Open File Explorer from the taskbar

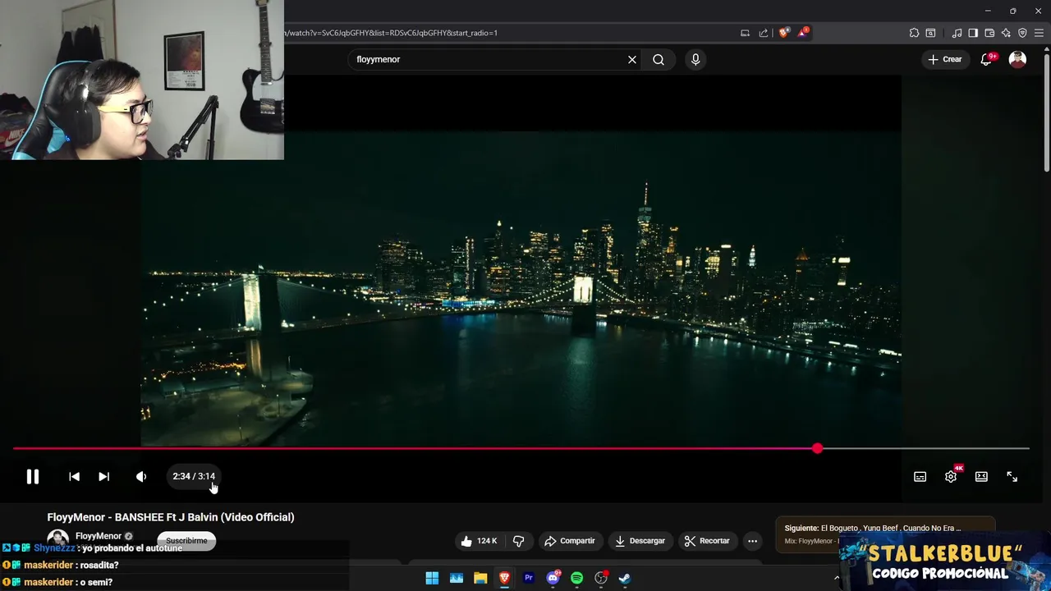pos(480,578)
